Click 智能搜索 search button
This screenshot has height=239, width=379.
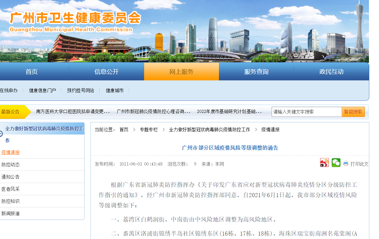coord(353,112)
